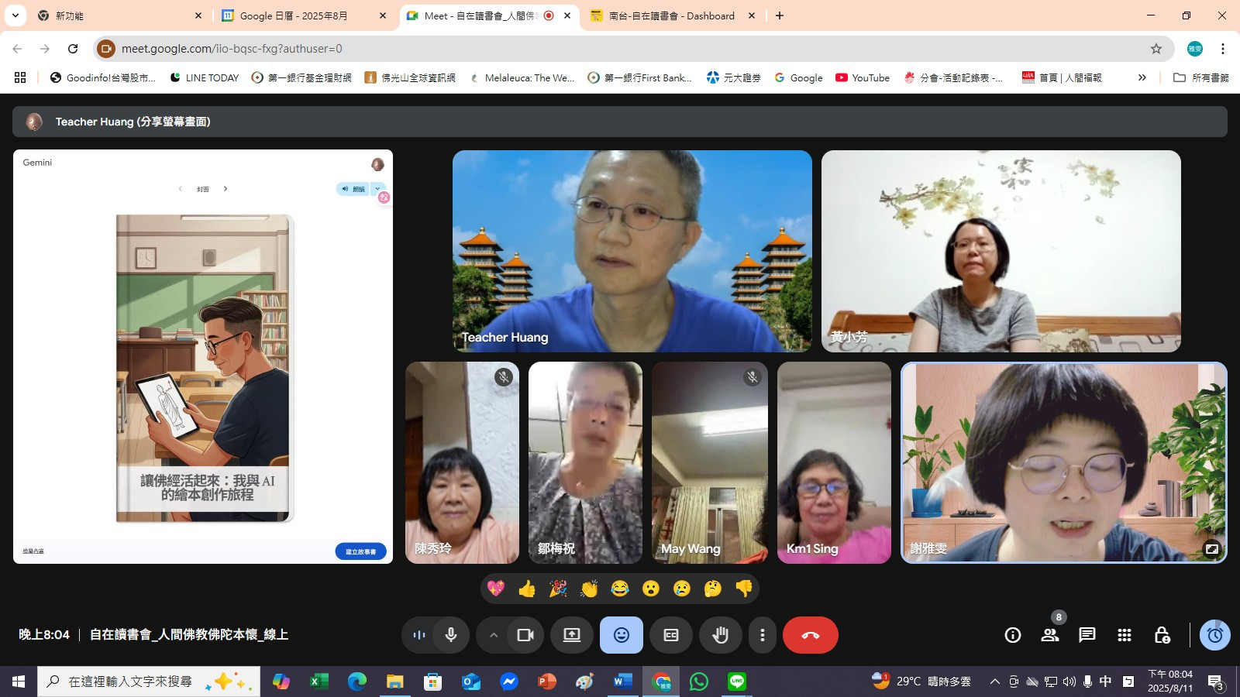This screenshot has height=697, width=1240.
Task: Mute the microphone in Meet toolbar
Action: 451,635
